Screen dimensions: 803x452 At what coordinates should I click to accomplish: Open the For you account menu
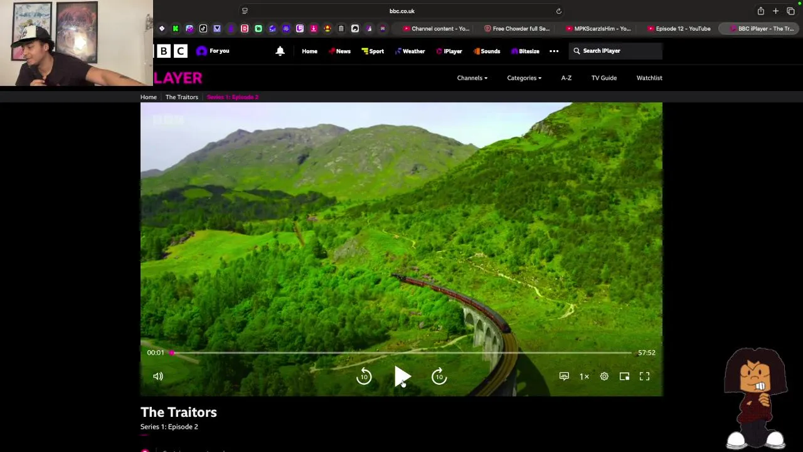[213, 51]
